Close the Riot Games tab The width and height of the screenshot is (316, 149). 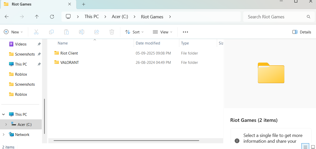point(70,4)
